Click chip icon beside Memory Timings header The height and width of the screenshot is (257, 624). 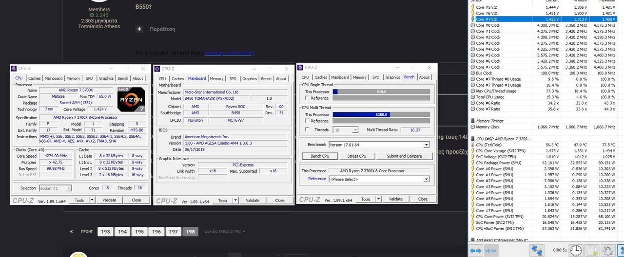point(472,120)
